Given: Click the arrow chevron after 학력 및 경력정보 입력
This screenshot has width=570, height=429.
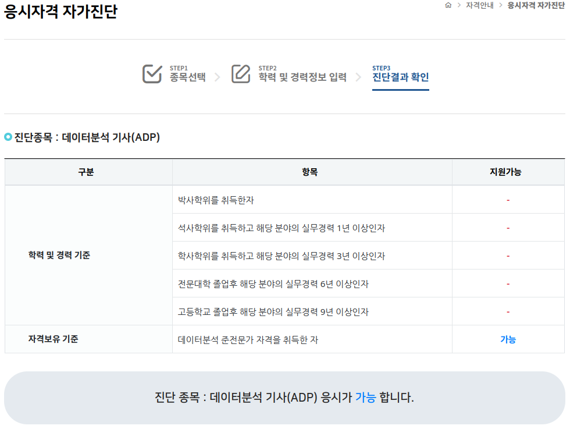Looking at the screenshot, I should 358,77.
